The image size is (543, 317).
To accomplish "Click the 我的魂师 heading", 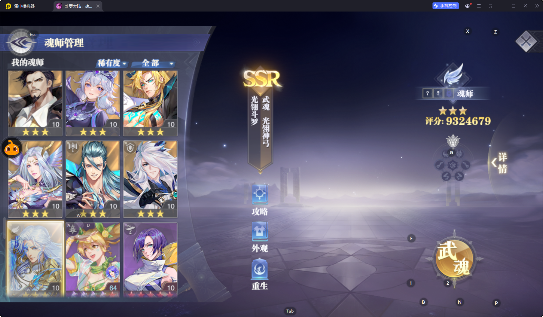I will (x=28, y=62).
